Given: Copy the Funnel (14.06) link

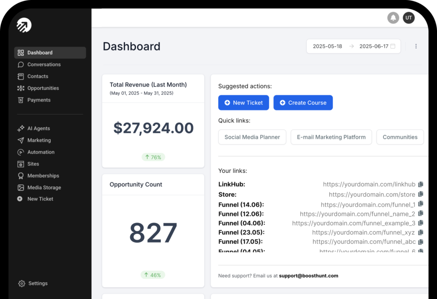Looking at the screenshot, I should 421,204.
